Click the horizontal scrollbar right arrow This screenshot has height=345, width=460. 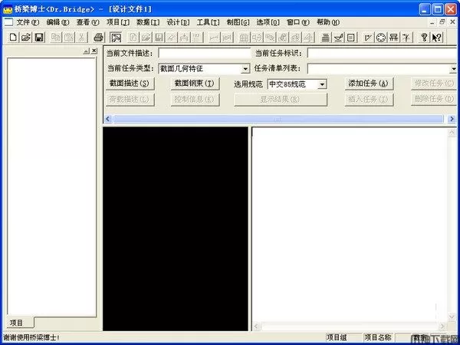(x=452, y=119)
